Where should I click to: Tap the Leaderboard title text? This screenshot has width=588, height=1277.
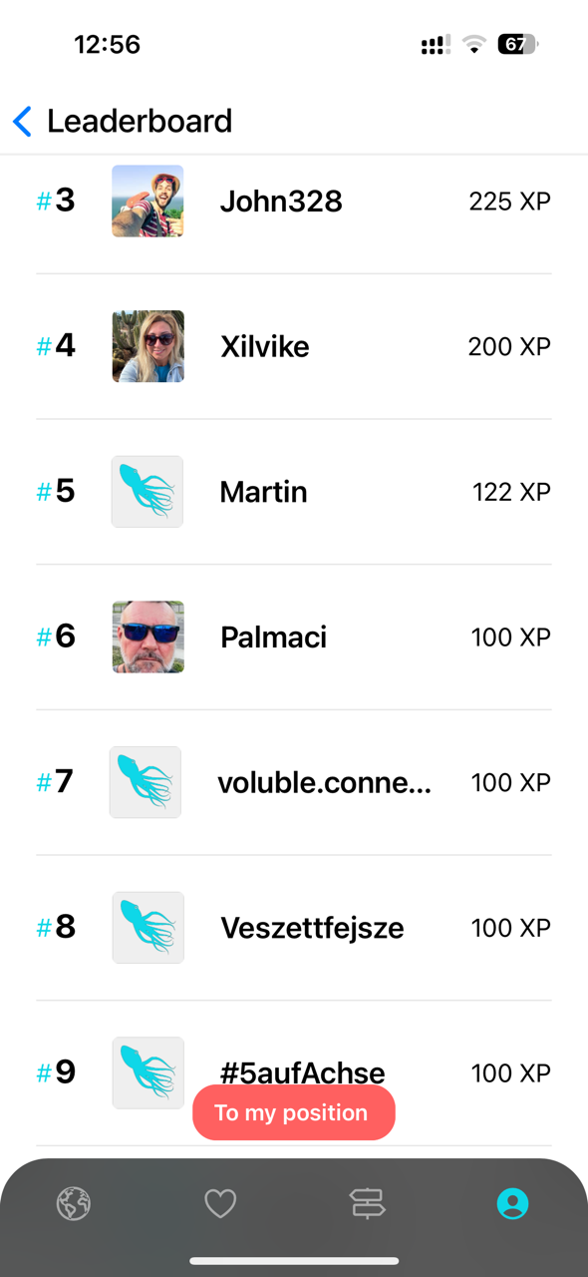(x=140, y=122)
